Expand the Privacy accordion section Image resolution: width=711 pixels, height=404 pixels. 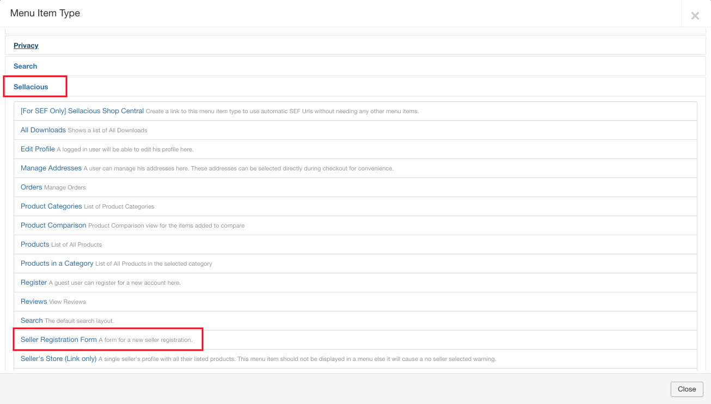pos(26,45)
